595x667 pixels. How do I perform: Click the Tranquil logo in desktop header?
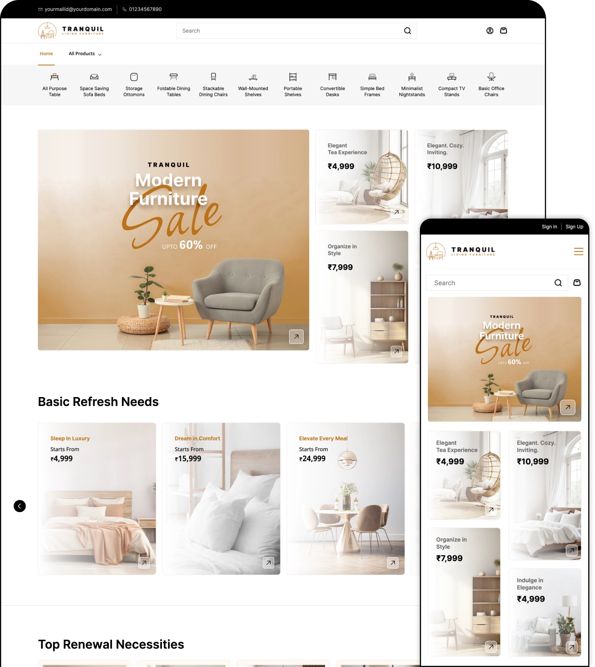[71, 31]
